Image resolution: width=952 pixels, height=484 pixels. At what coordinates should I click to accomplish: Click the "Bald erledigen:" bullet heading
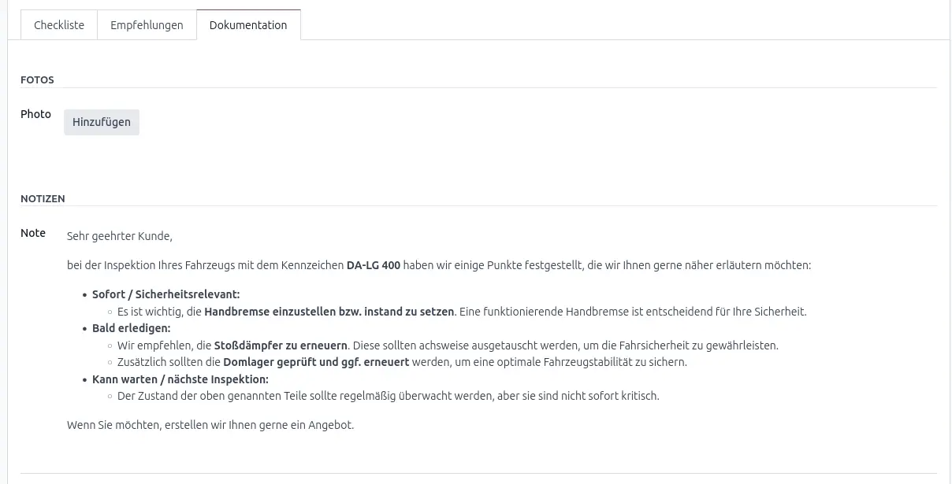[x=131, y=328]
